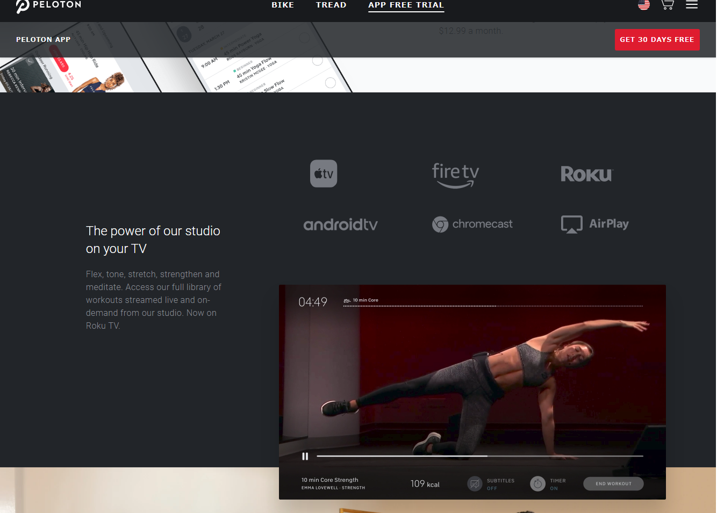This screenshot has width=724, height=513.
Task: Open the Peloton logo home link
Action: click(48, 5)
